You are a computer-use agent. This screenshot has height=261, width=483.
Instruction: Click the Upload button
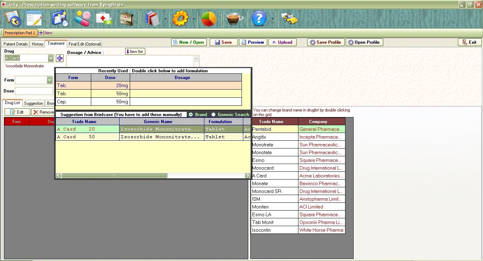click(282, 42)
